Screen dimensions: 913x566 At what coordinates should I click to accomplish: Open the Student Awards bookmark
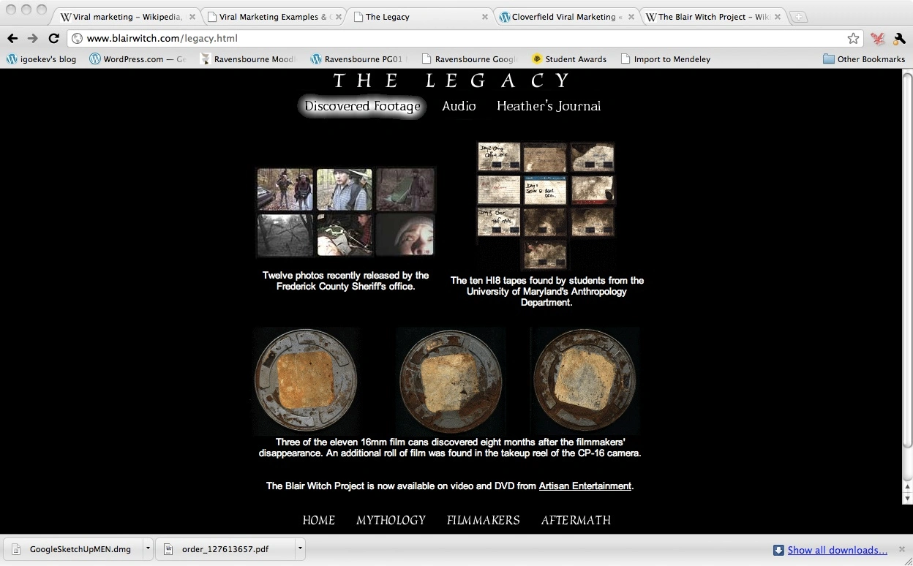[x=568, y=59]
